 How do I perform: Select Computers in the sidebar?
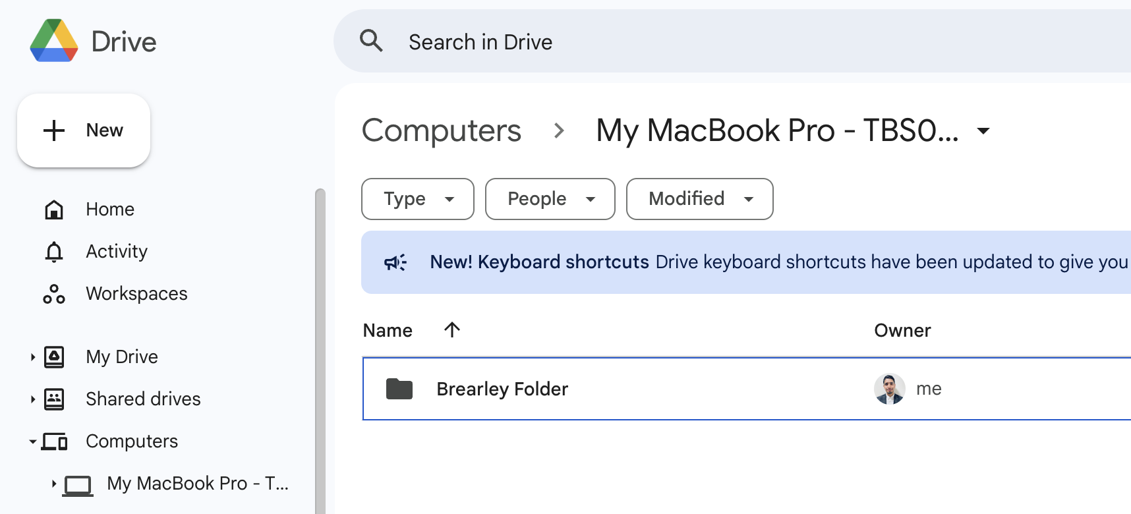[x=132, y=442]
